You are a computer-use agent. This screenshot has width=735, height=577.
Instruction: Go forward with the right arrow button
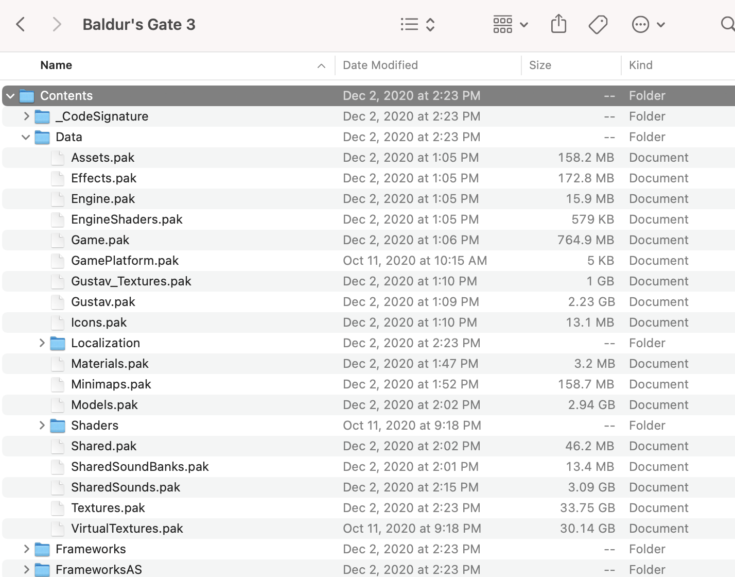[x=57, y=24]
